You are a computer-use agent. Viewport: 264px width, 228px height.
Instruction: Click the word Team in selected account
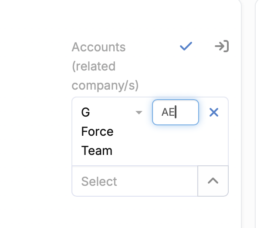click(x=97, y=151)
